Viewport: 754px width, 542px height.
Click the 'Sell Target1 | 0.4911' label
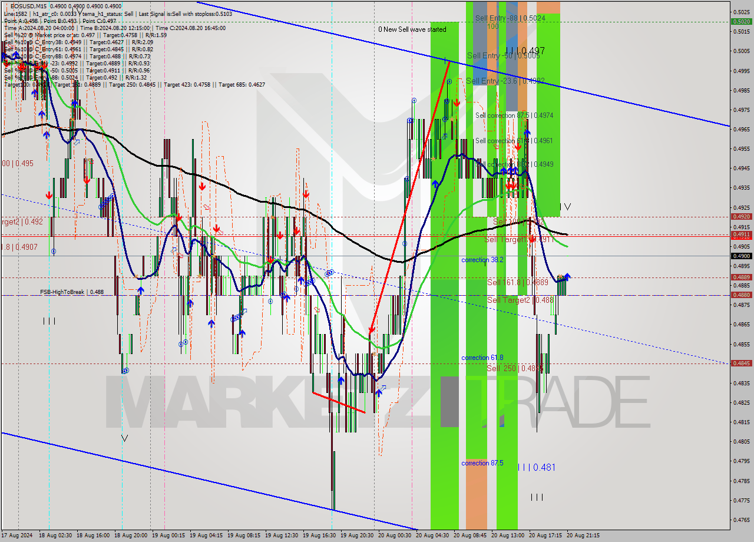519,240
